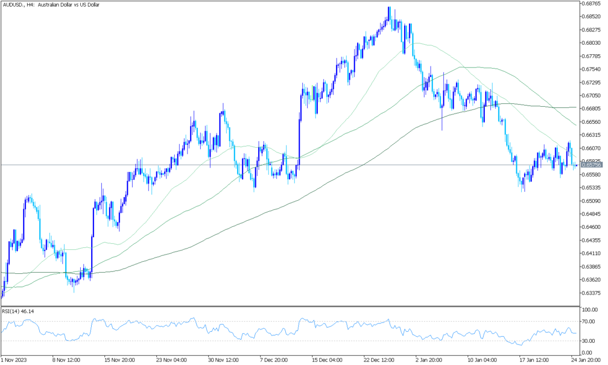Click the 0.66070 price axis label
This screenshot has height=365, width=608.
pyautogui.click(x=592, y=148)
